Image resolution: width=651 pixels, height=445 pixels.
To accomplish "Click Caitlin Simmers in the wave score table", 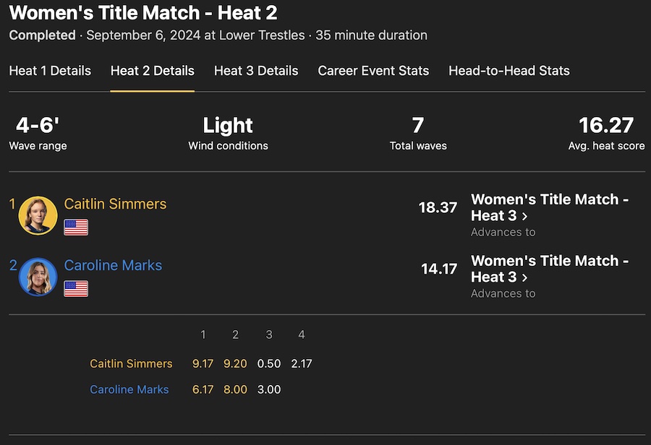I will [131, 363].
